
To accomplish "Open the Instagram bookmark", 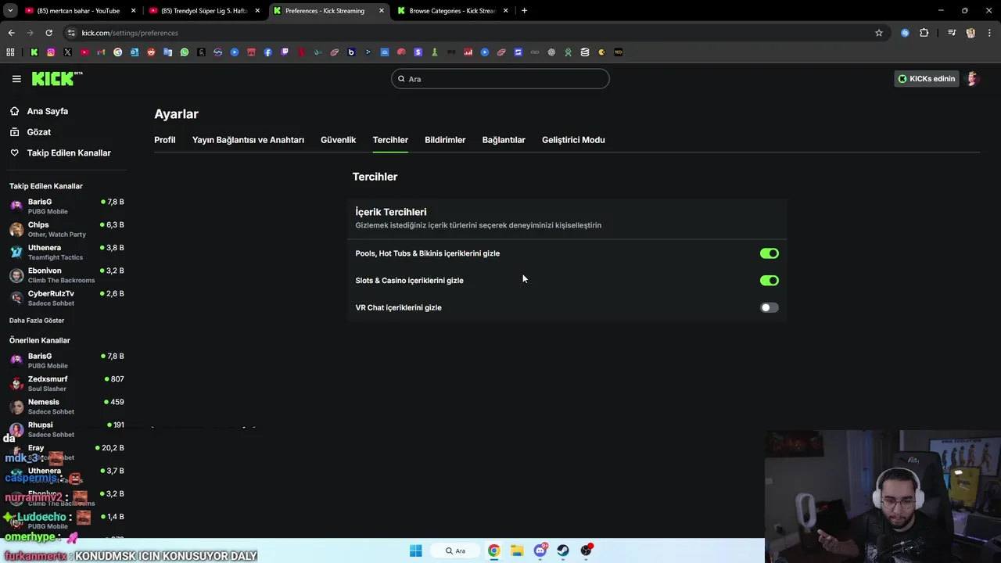I will [51, 52].
